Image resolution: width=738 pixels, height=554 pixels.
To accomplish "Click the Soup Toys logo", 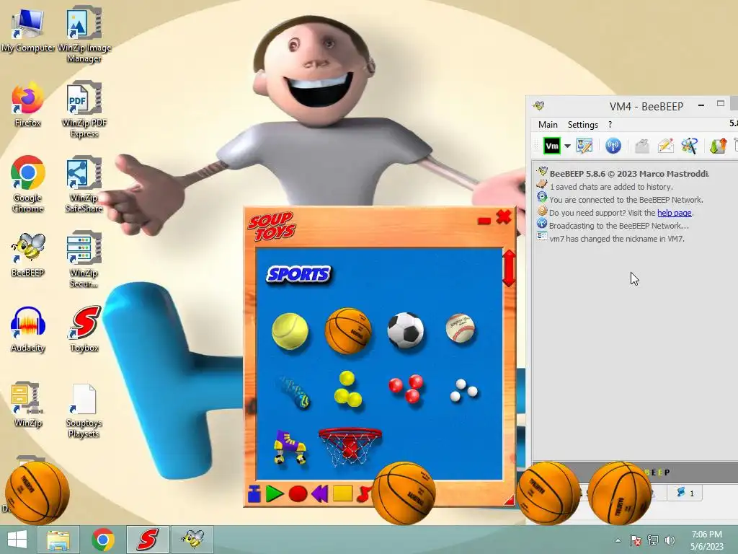I will [x=272, y=226].
